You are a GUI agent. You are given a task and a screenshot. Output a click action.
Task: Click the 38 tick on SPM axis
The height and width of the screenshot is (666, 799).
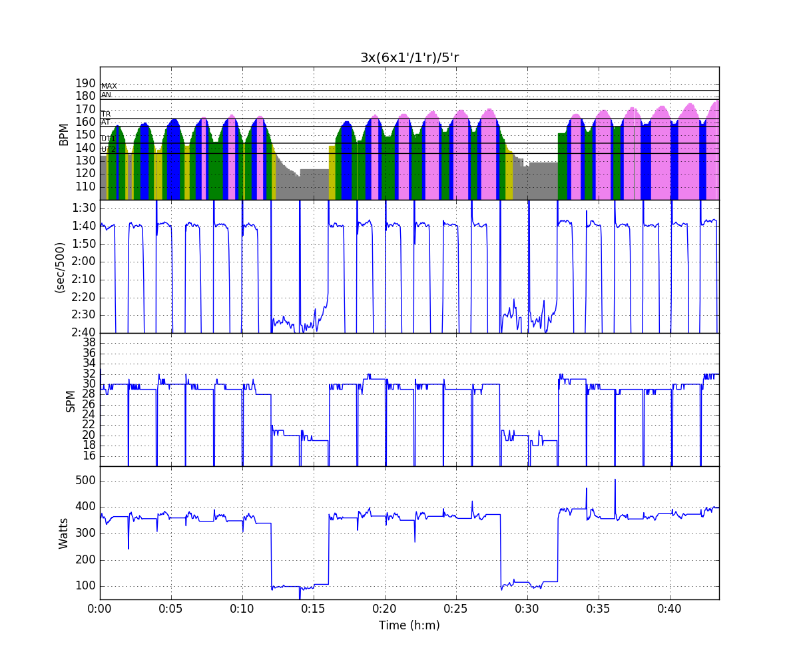click(89, 342)
